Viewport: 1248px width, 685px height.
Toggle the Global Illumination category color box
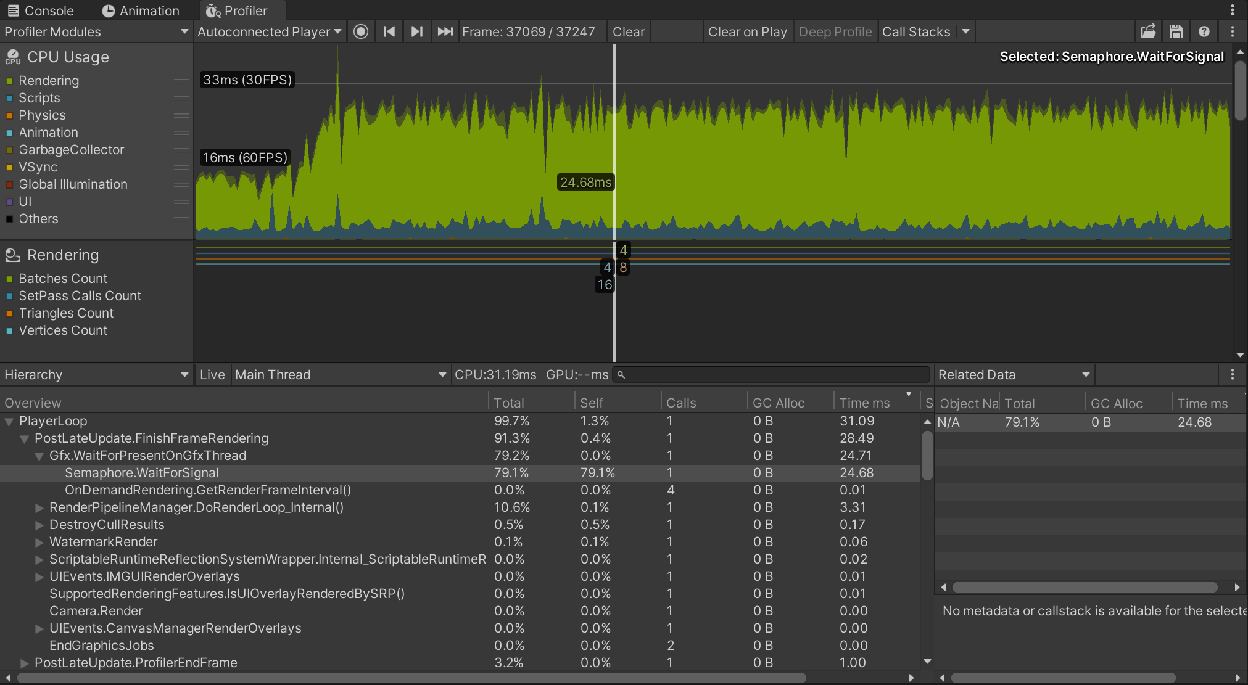(9, 184)
